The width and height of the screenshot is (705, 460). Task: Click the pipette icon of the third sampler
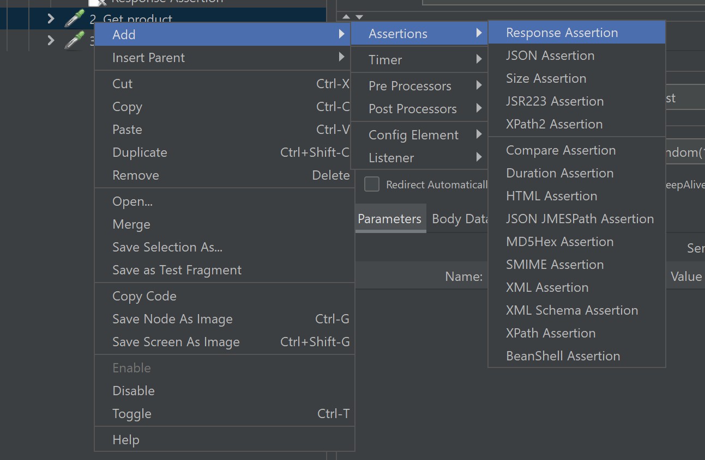[x=75, y=40]
